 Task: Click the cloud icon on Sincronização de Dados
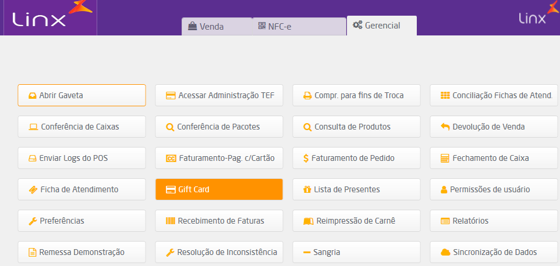pyautogui.click(x=445, y=252)
